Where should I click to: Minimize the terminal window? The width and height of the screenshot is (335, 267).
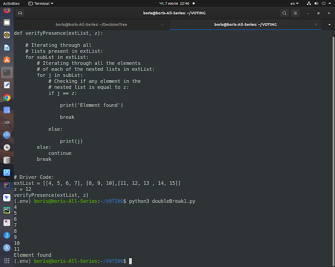[x=308, y=13]
